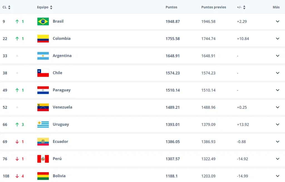This screenshot has width=285, height=182.
Task: Open the Ecuador team entry
Action: pyautogui.click(x=60, y=141)
